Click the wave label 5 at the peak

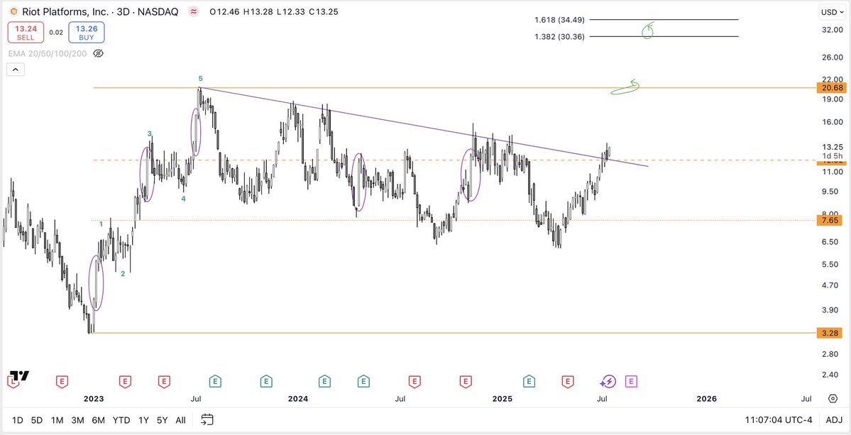201,79
